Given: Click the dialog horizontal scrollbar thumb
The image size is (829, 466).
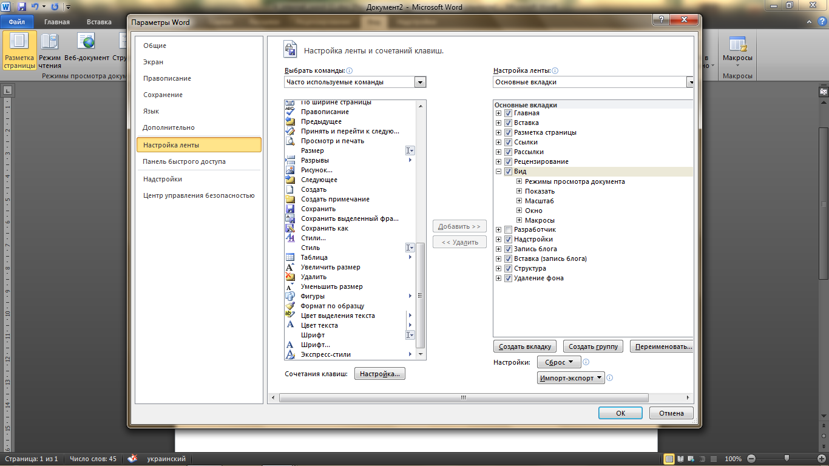Looking at the screenshot, I should click(x=463, y=398).
